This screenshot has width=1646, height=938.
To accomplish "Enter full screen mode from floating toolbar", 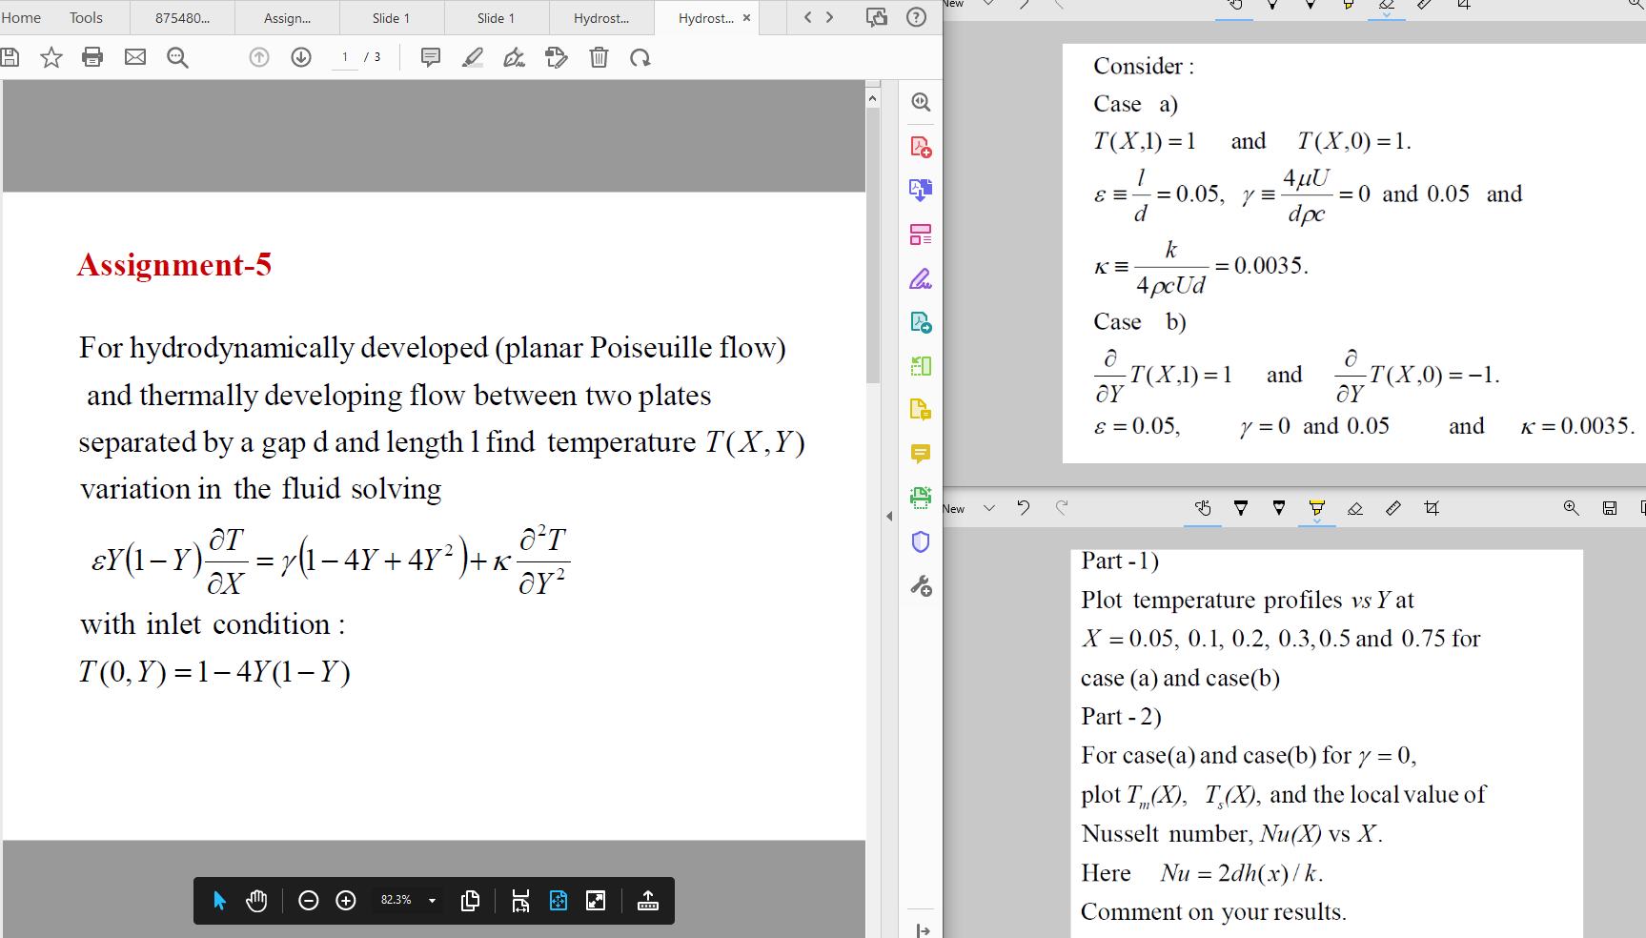I will click(x=596, y=901).
